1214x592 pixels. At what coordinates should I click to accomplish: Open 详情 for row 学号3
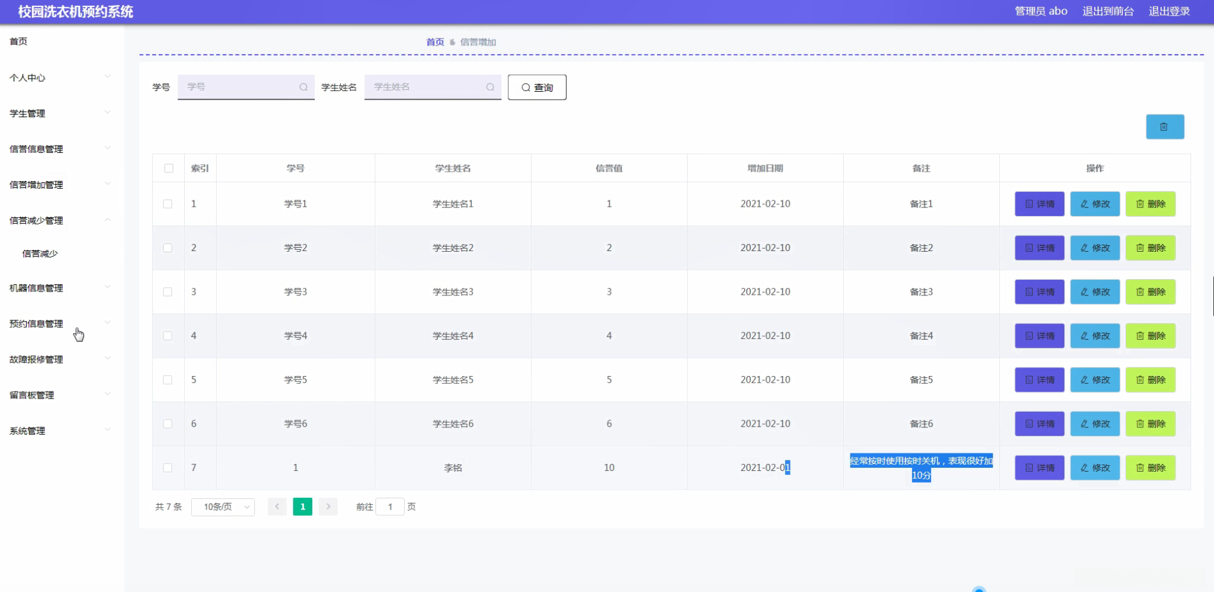click(x=1040, y=292)
